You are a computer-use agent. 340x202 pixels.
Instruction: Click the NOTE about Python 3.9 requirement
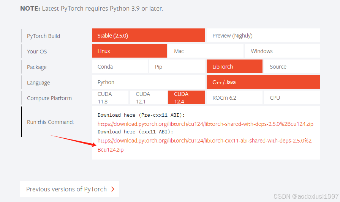92,8
